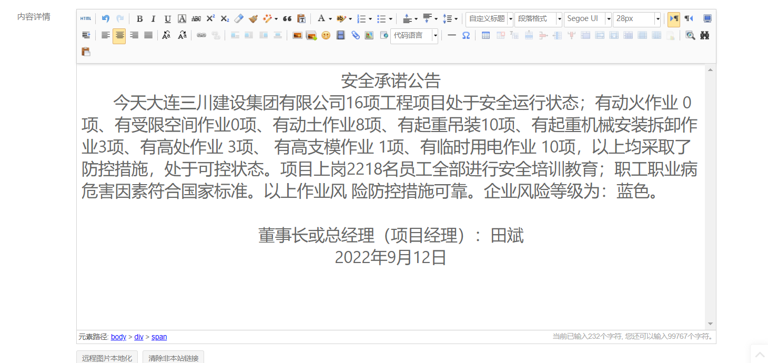Insert a horizontal rule
Image resolution: width=768 pixels, height=363 pixels.
(452, 35)
